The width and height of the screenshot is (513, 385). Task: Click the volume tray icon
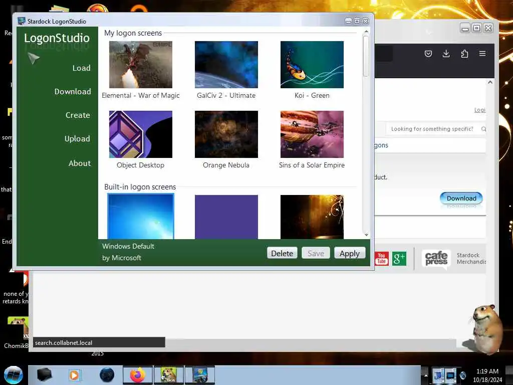pos(462,375)
